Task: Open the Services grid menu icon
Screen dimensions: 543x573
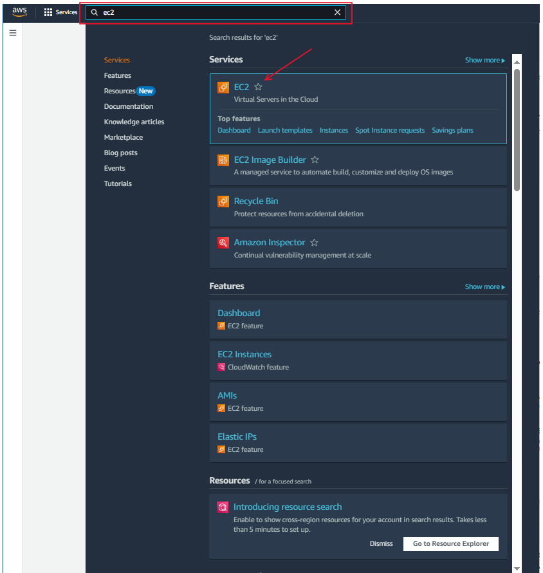Action: coord(48,12)
